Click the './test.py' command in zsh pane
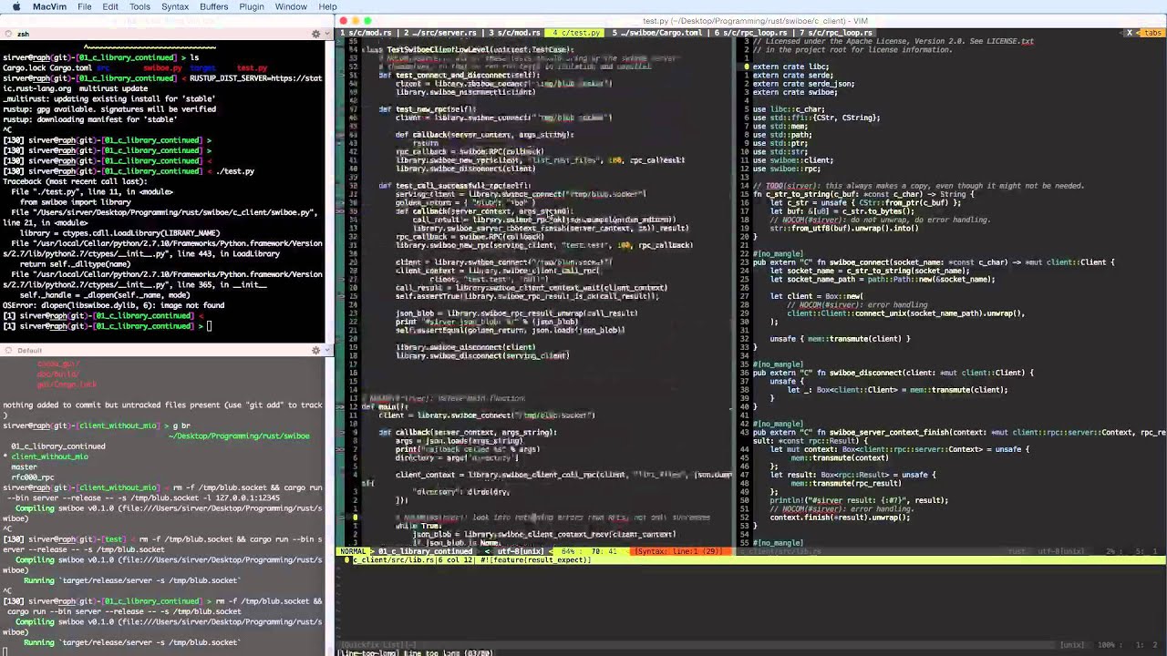 (x=235, y=171)
